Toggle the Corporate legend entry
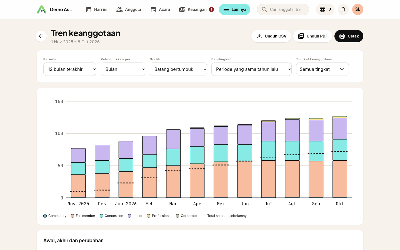Viewport: 400px width, 250px height. (186, 216)
